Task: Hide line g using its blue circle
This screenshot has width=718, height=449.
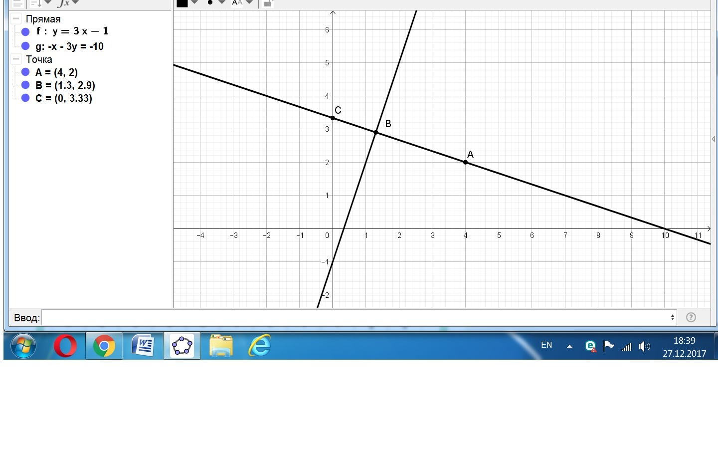Action: (26, 46)
